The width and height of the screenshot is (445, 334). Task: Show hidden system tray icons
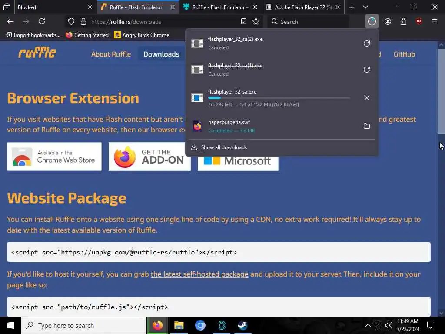368,325
